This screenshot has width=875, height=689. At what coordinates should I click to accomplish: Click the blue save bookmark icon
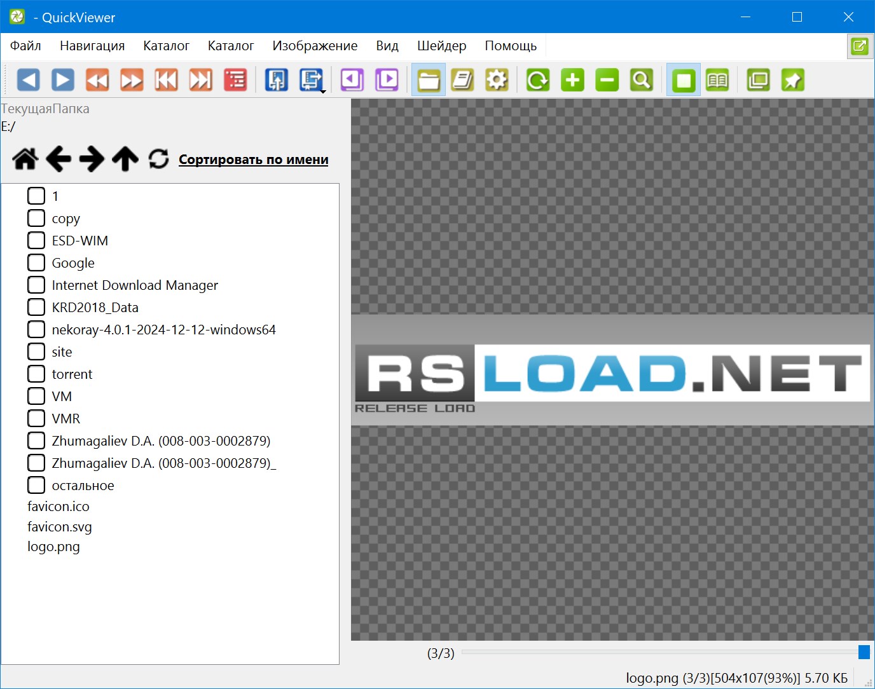click(311, 80)
